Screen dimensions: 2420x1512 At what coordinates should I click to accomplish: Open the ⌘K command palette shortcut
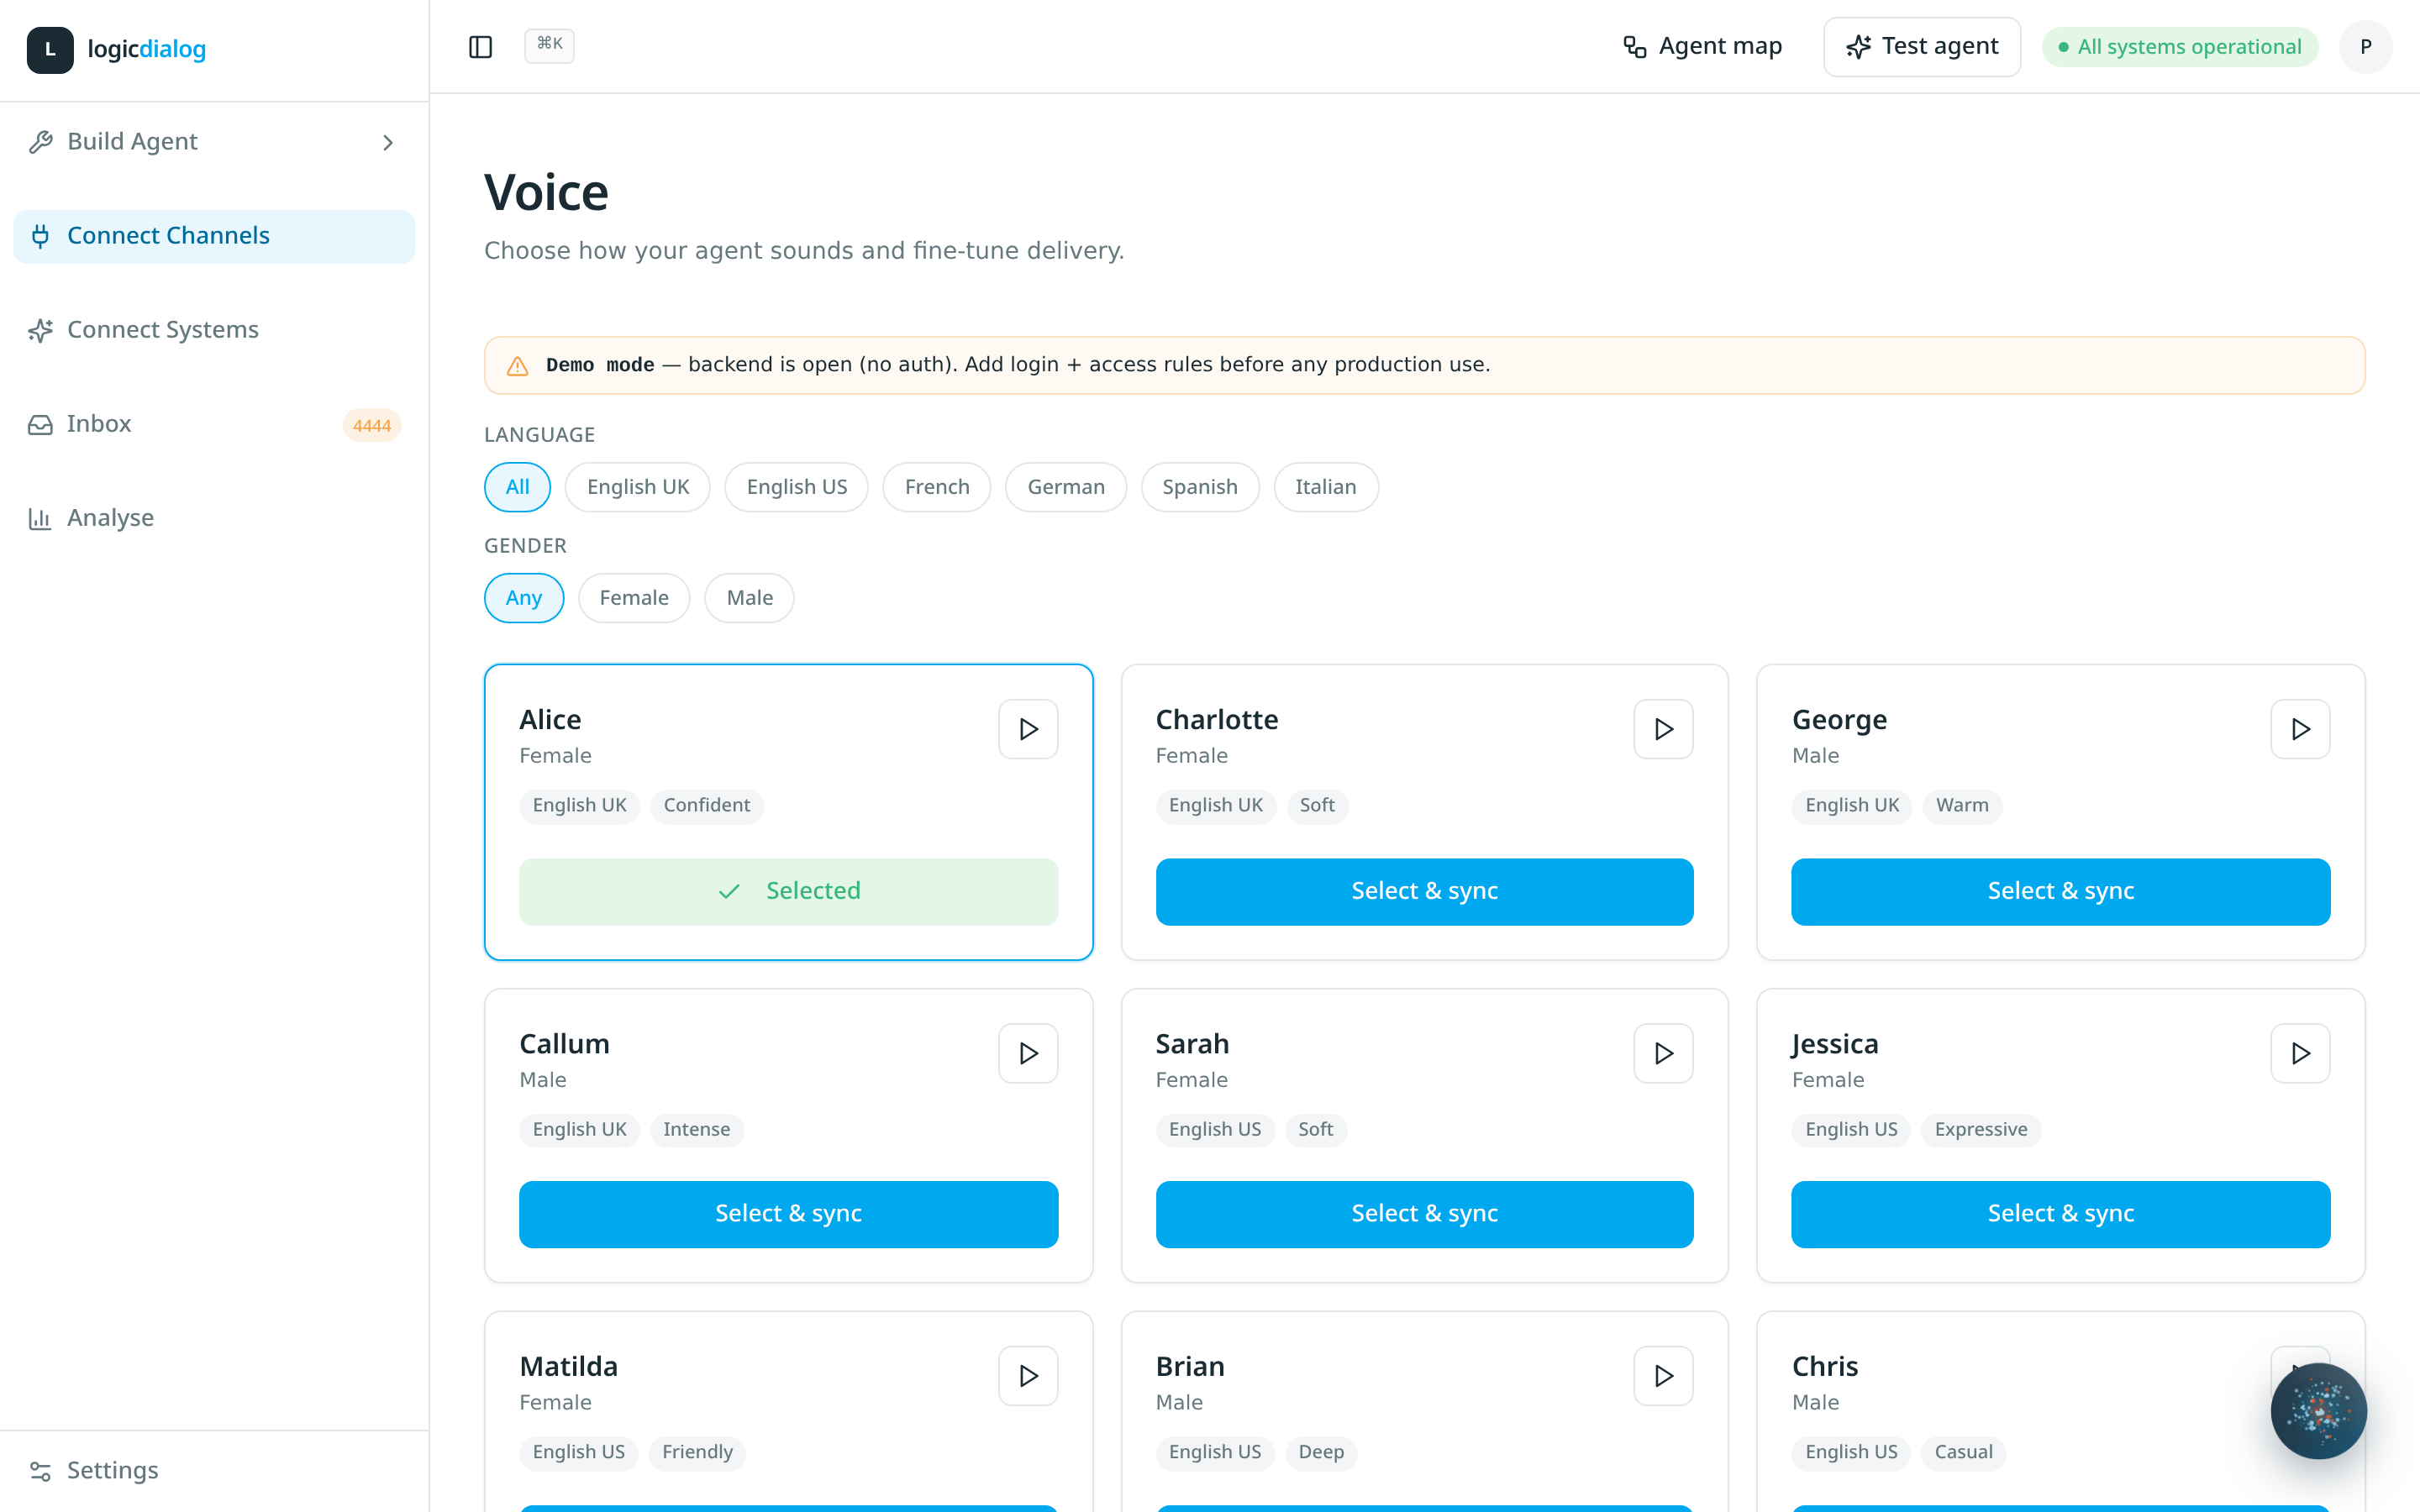click(x=549, y=45)
